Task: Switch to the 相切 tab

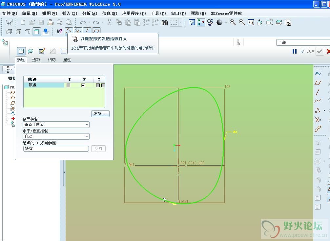Action: (x=52, y=60)
